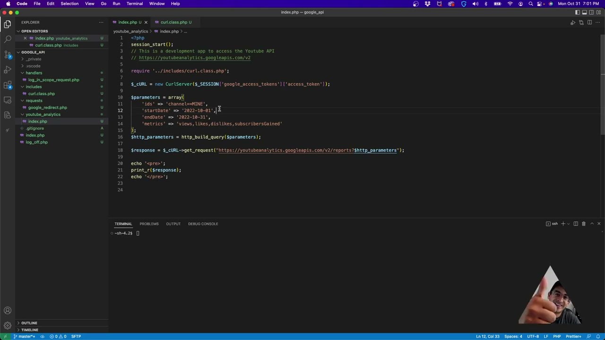Toggle the primary side bar visibility

point(577,12)
